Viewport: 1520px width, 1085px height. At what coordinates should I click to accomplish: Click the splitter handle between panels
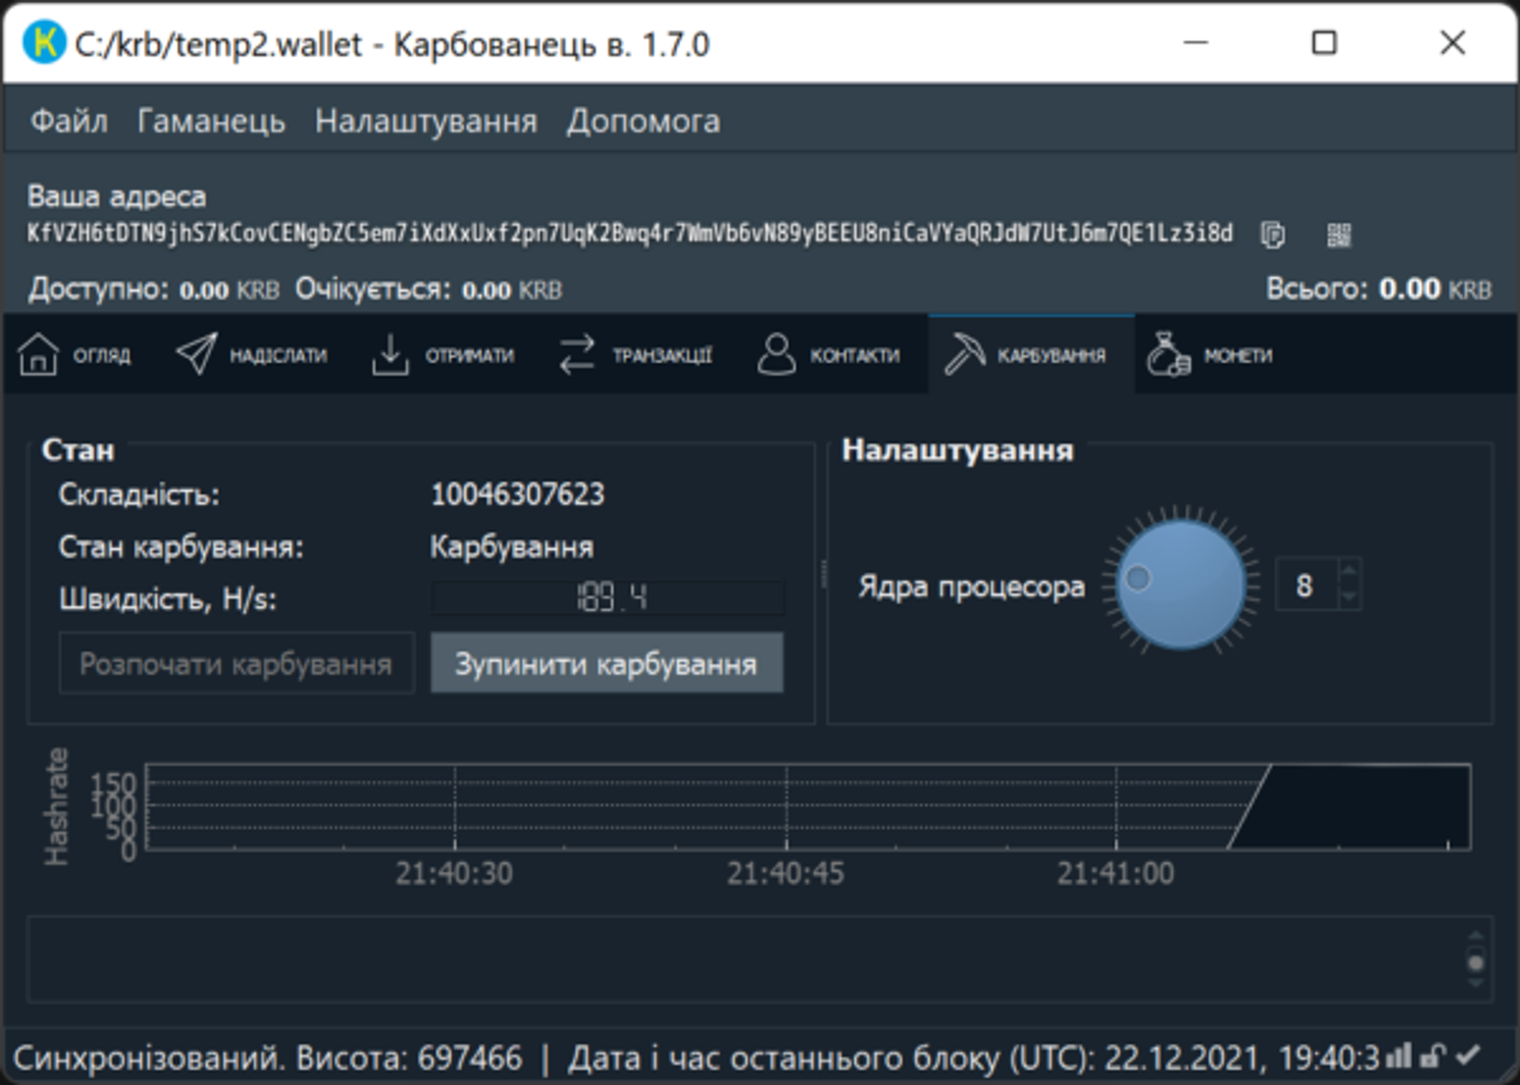(823, 574)
